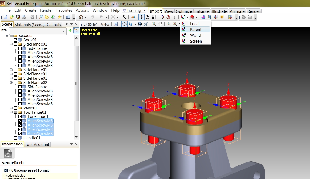This screenshot has height=179, width=310.
Task: Toggle the TopFlange01 folder checkbox
Action: pyautogui.click(x=16, y=112)
